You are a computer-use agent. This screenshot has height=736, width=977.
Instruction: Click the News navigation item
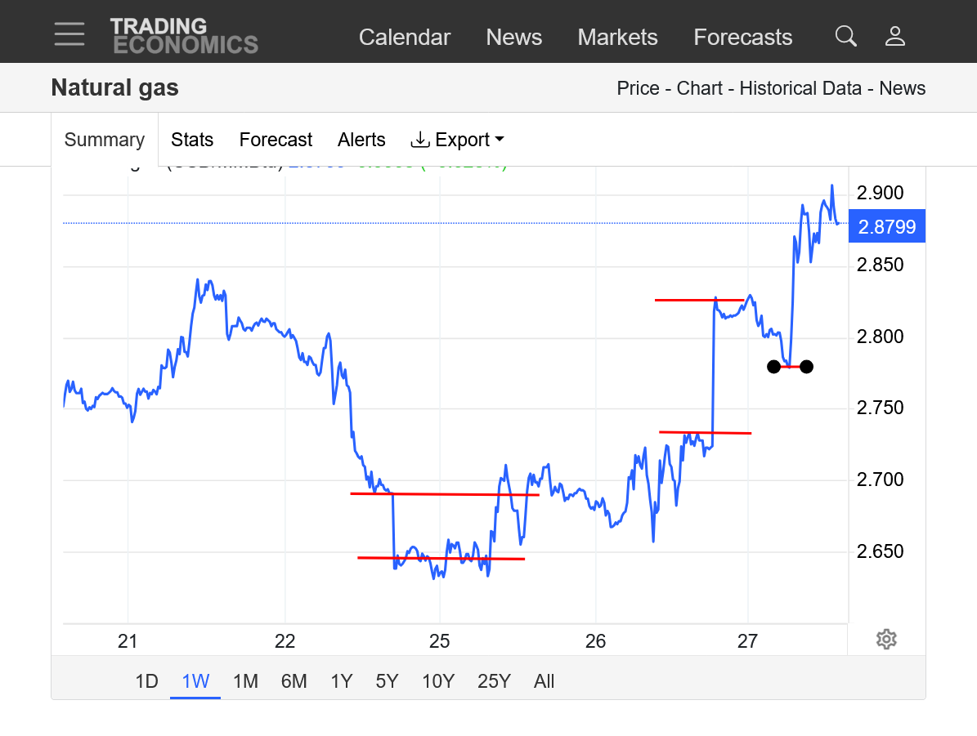tap(514, 38)
